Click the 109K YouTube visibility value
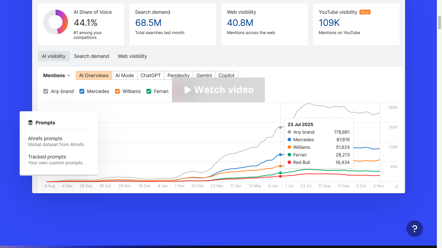 click(x=329, y=23)
